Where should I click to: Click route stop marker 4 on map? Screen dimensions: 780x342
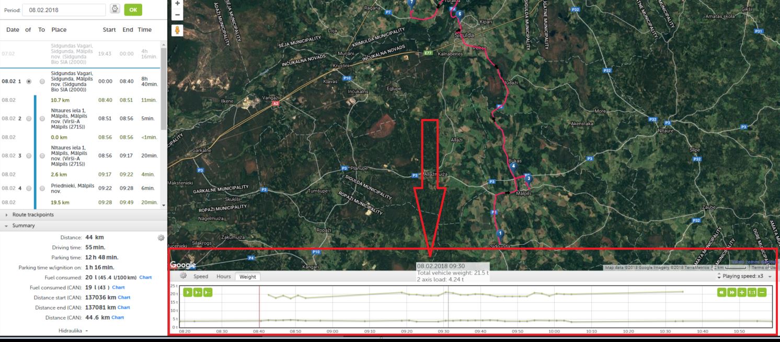click(513, 167)
